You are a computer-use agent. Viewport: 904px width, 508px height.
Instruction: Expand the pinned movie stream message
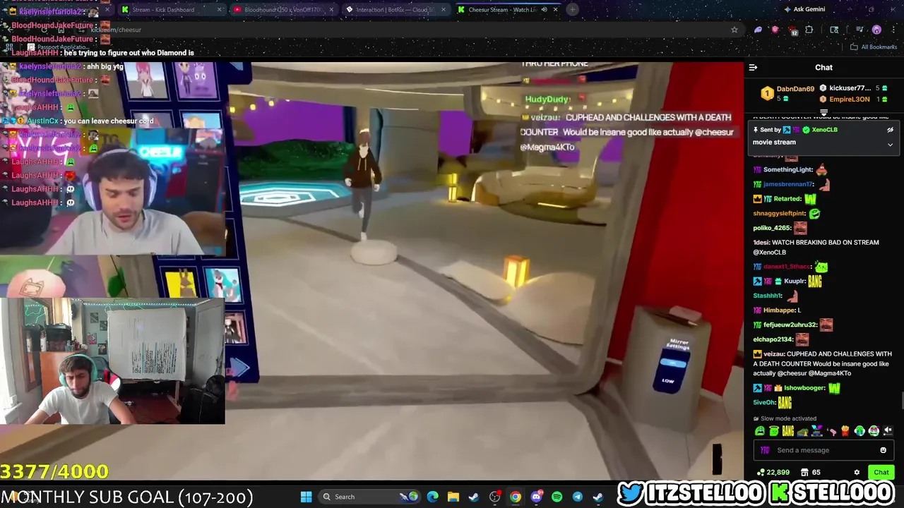coord(890,145)
